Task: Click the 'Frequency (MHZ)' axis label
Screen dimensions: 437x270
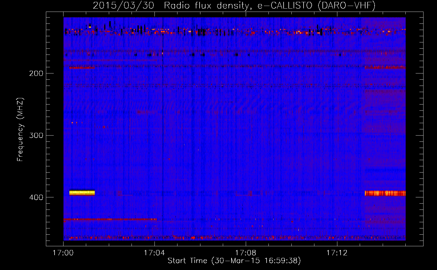Action: (20, 130)
